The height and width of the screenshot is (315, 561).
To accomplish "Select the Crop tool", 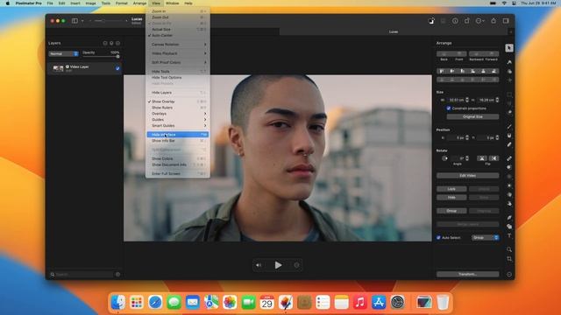I will (x=509, y=259).
